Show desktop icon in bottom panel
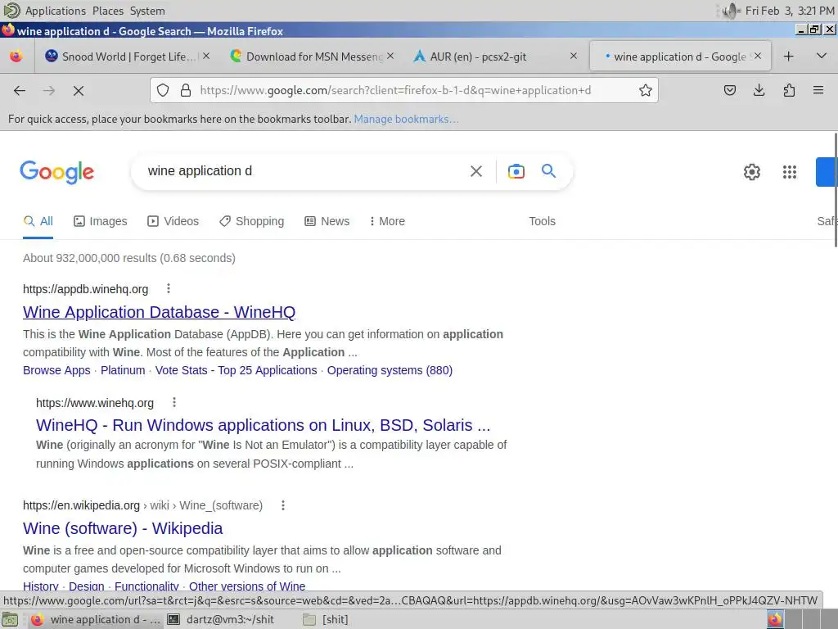 [10, 619]
